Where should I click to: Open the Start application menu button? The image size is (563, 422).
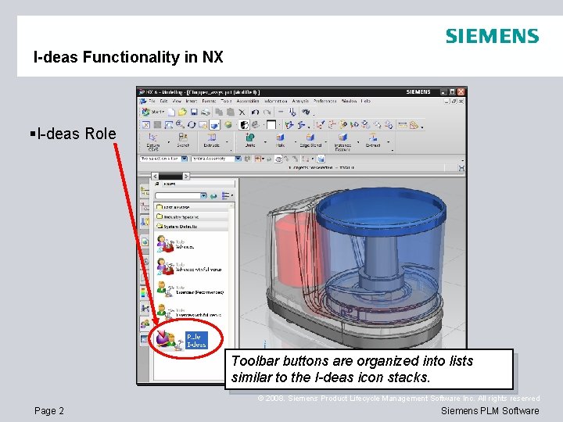(x=153, y=112)
